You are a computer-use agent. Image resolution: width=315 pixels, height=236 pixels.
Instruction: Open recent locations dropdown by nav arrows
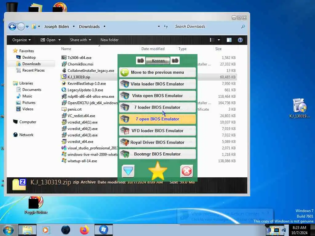tap(27, 26)
